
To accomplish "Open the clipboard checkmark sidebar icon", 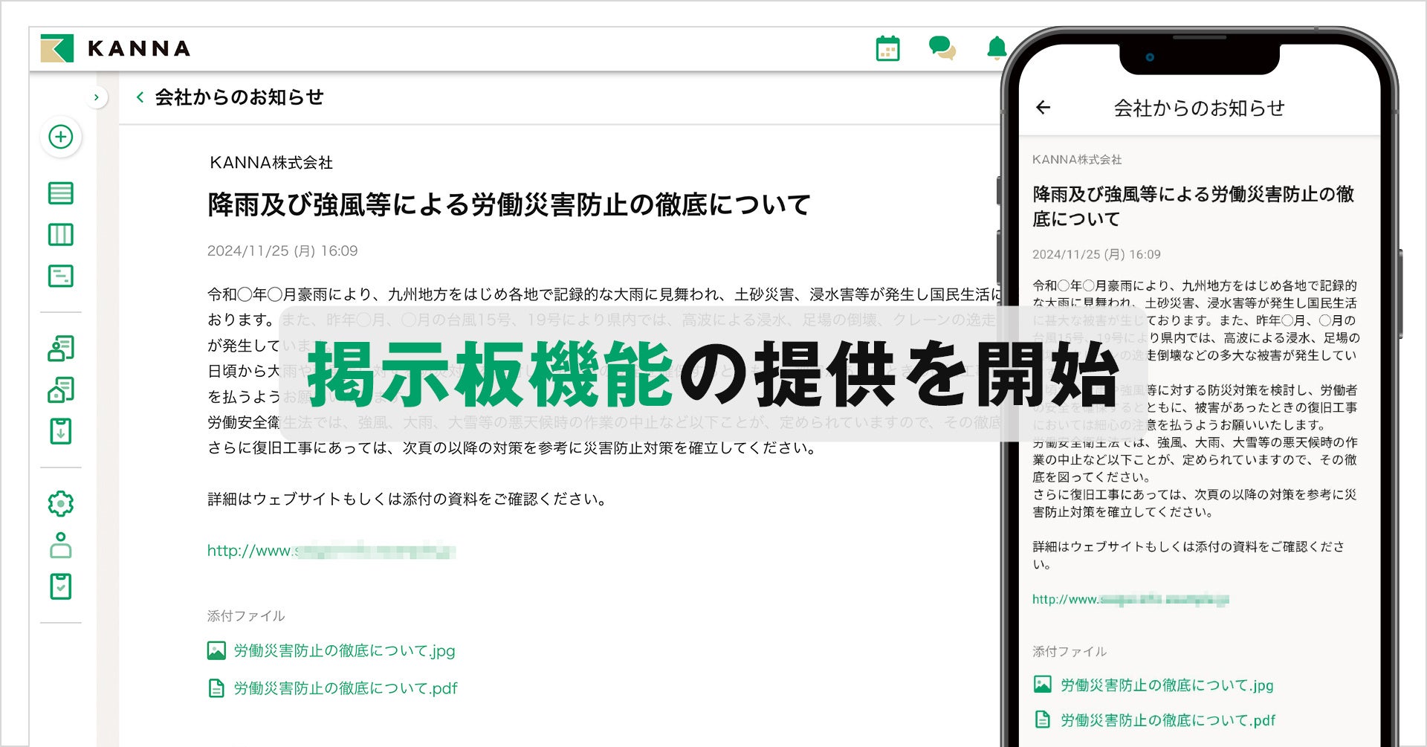I will [61, 586].
